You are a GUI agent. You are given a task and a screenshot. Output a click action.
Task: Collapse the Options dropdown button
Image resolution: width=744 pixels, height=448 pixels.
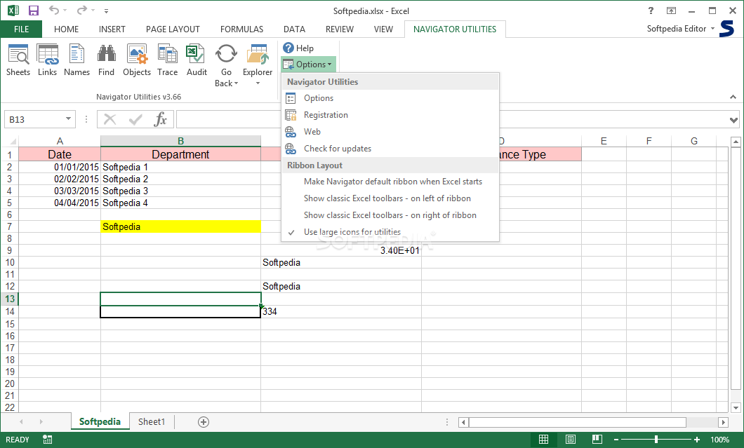[308, 65]
